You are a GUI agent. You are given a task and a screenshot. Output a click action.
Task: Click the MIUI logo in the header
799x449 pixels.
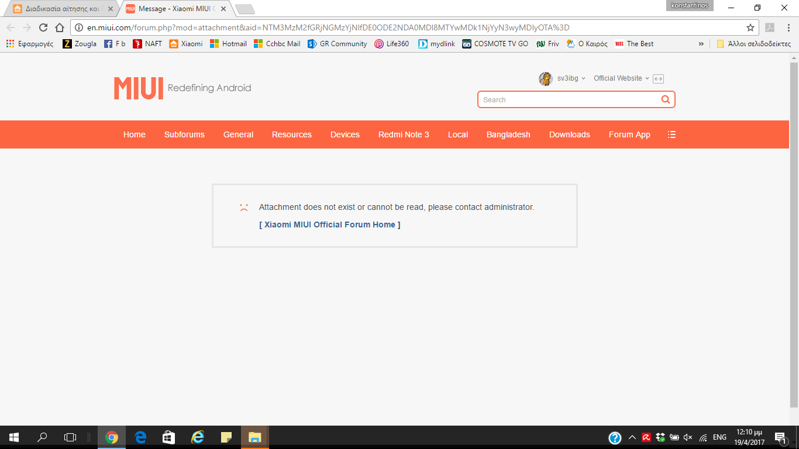(139, 88)
